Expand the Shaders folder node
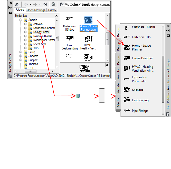The width and height of the screenshot is (171, 169). coord(21,56)
